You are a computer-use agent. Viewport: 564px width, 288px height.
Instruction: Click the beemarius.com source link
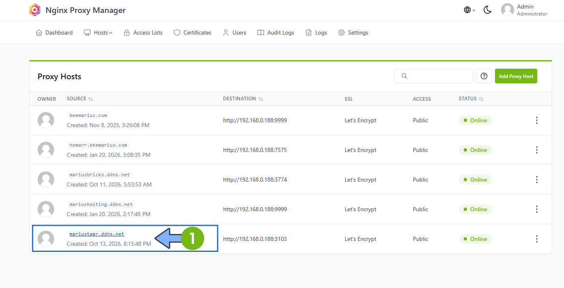pyautogui.click(x=88, y=115)
